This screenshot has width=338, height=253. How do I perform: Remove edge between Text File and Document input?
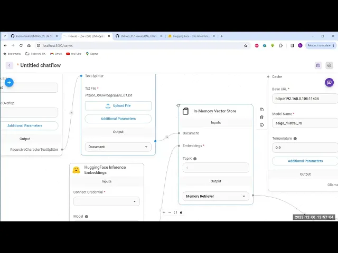tap(167, 137)
